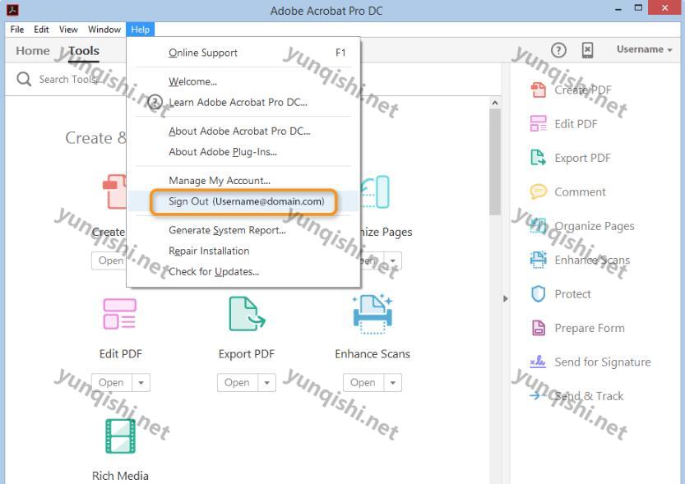Click the large Export PDF tool icon
The image size is (685, 484).
(247, 314)
